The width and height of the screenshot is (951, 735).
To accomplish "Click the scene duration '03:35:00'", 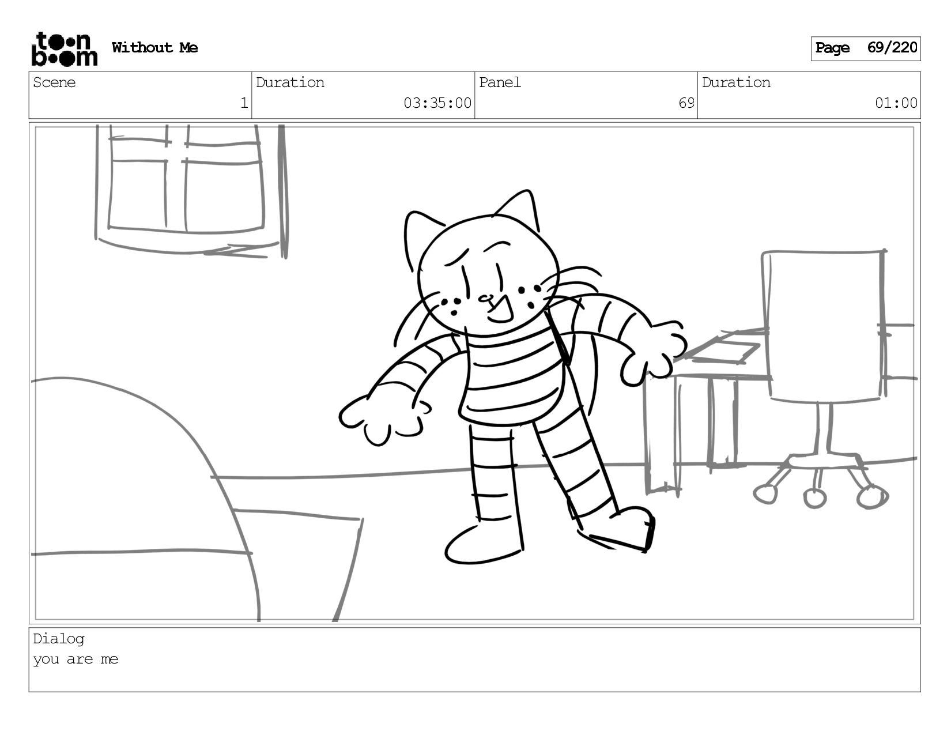I will (x=437, y=103).
